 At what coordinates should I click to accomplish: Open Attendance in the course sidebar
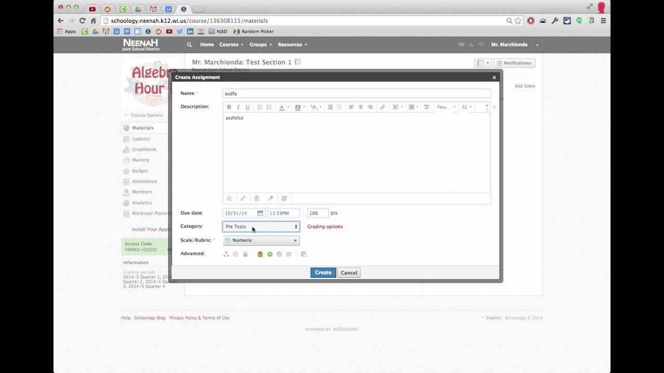point(144,181)
